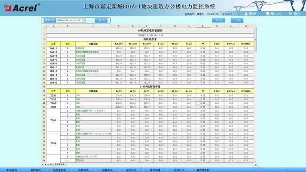Open the 配电监测 bottom menu tab
The height and width of the screenshot is (172, 306).
coord(12,170)
